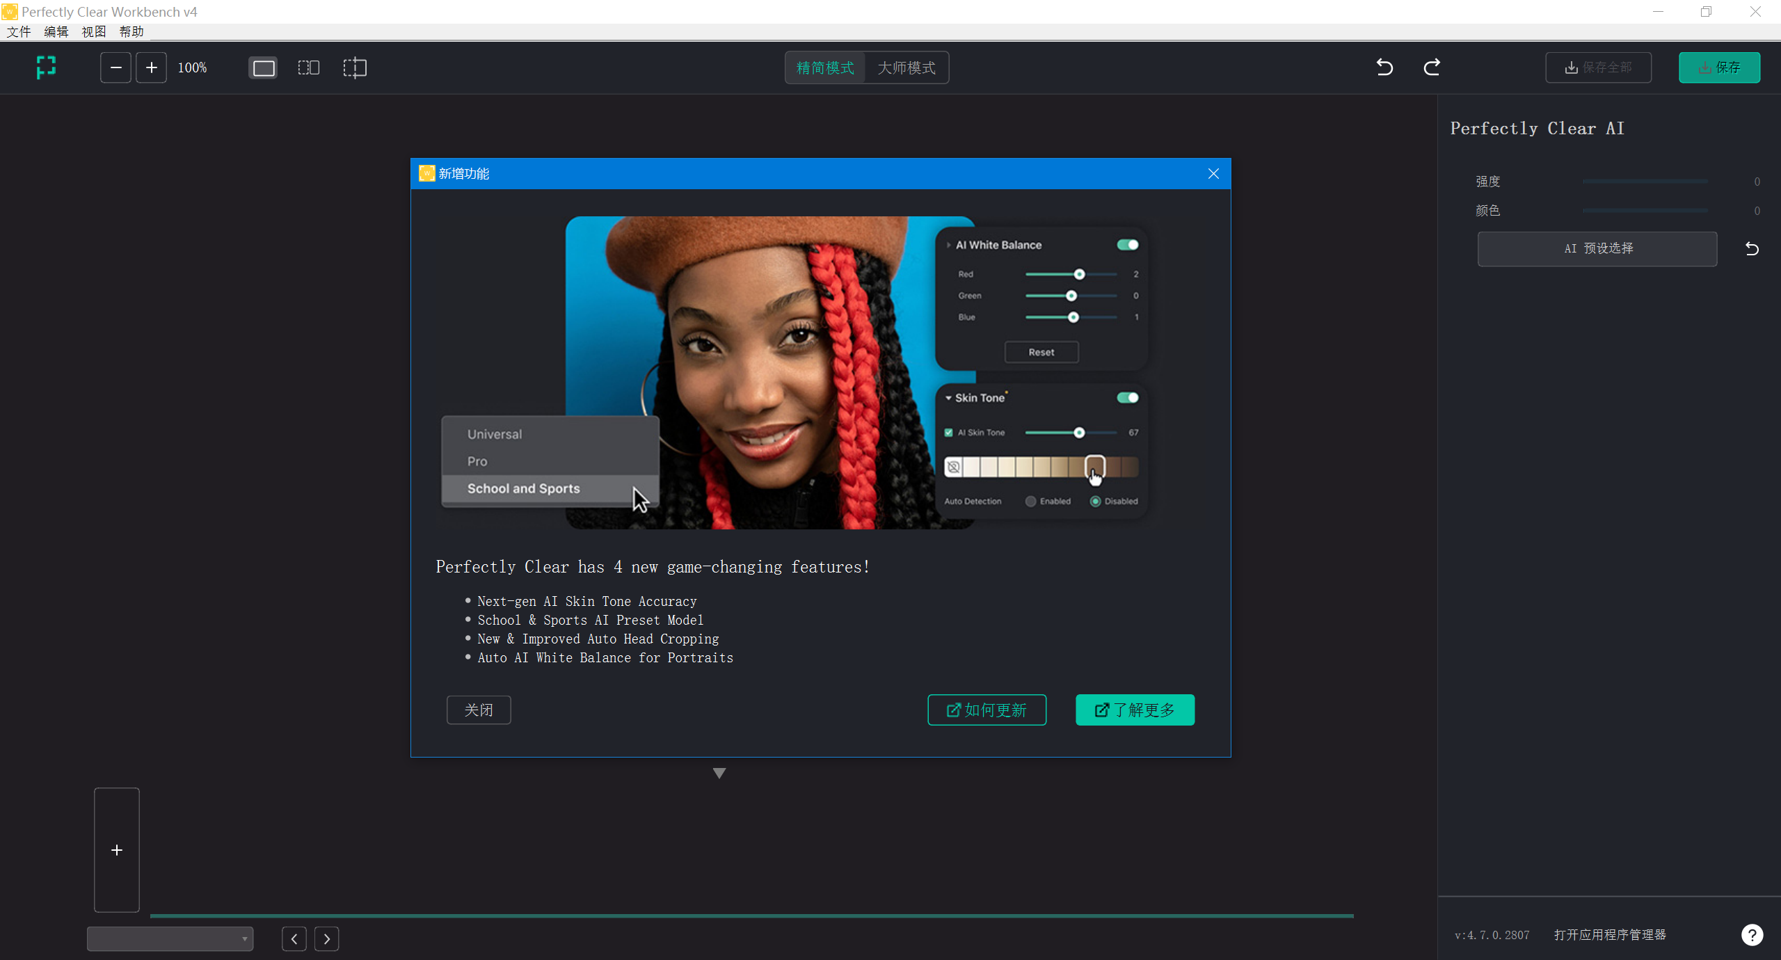Switch to side-by-side compare view
The image size is (1781, 960).
pos(309,67)
